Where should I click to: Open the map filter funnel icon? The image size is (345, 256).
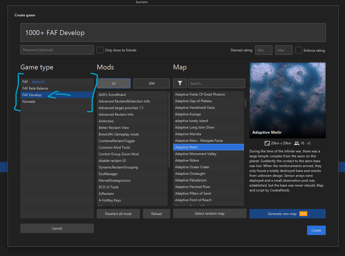180,83
